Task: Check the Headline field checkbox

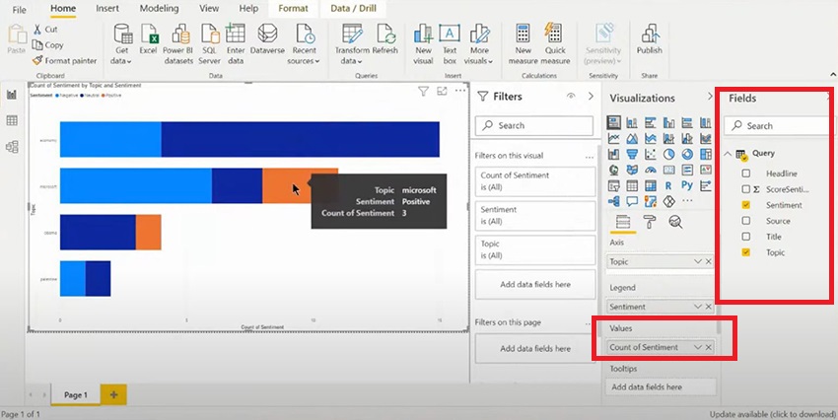Action: [x=746, y=174]
